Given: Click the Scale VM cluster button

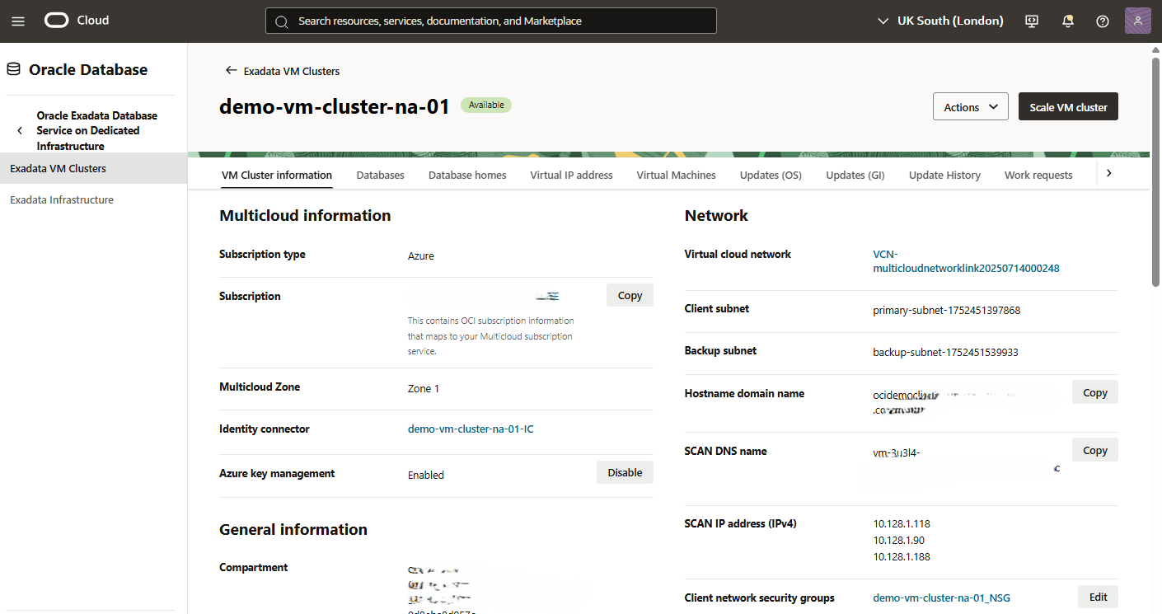Looking at the screenshot, I should click(x=1068, y=106).
